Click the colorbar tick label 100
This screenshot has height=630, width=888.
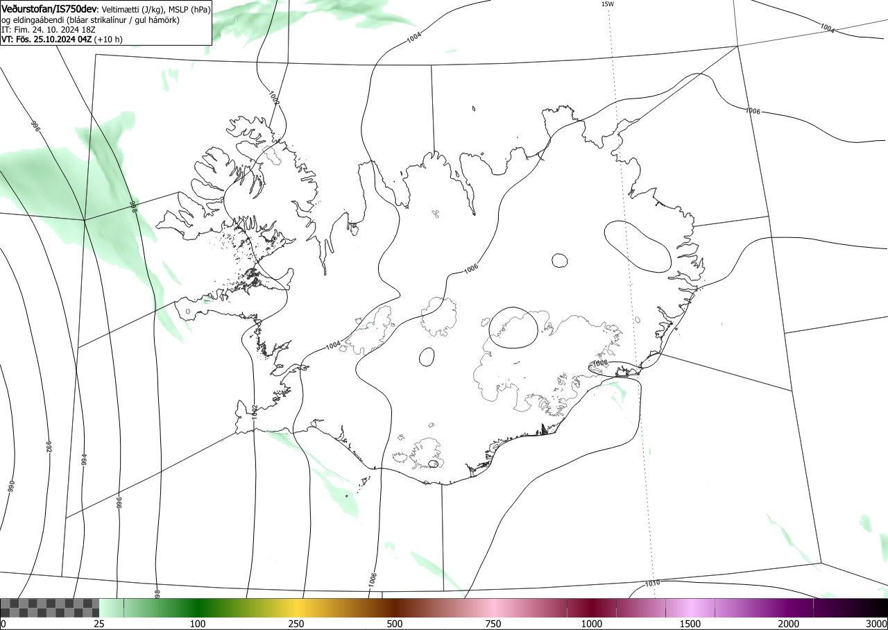[198, 624]
